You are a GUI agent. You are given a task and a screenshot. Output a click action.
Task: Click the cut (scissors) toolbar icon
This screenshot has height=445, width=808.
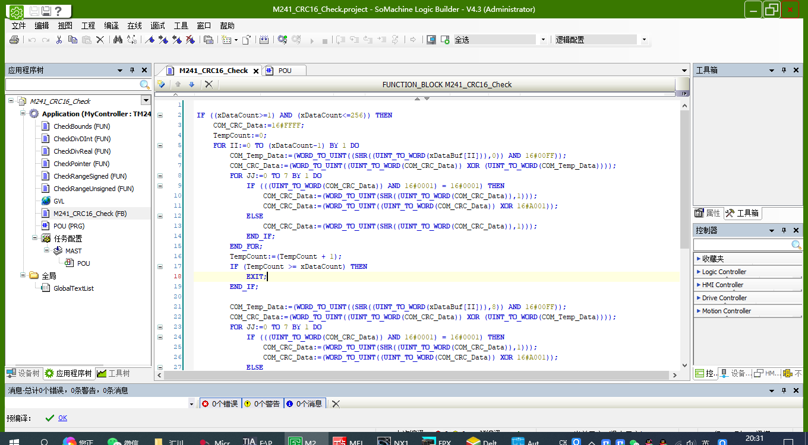tap(59, 40)
